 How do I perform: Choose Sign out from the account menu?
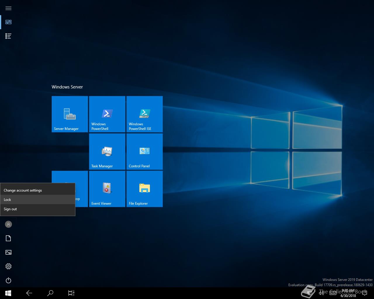[38, 209]
